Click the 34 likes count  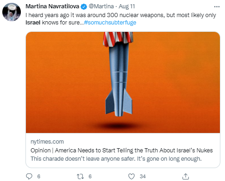tap(143, 176)
